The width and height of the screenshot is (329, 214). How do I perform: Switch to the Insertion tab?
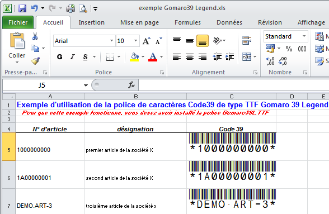pyautogui.click(x=92, y=22)
